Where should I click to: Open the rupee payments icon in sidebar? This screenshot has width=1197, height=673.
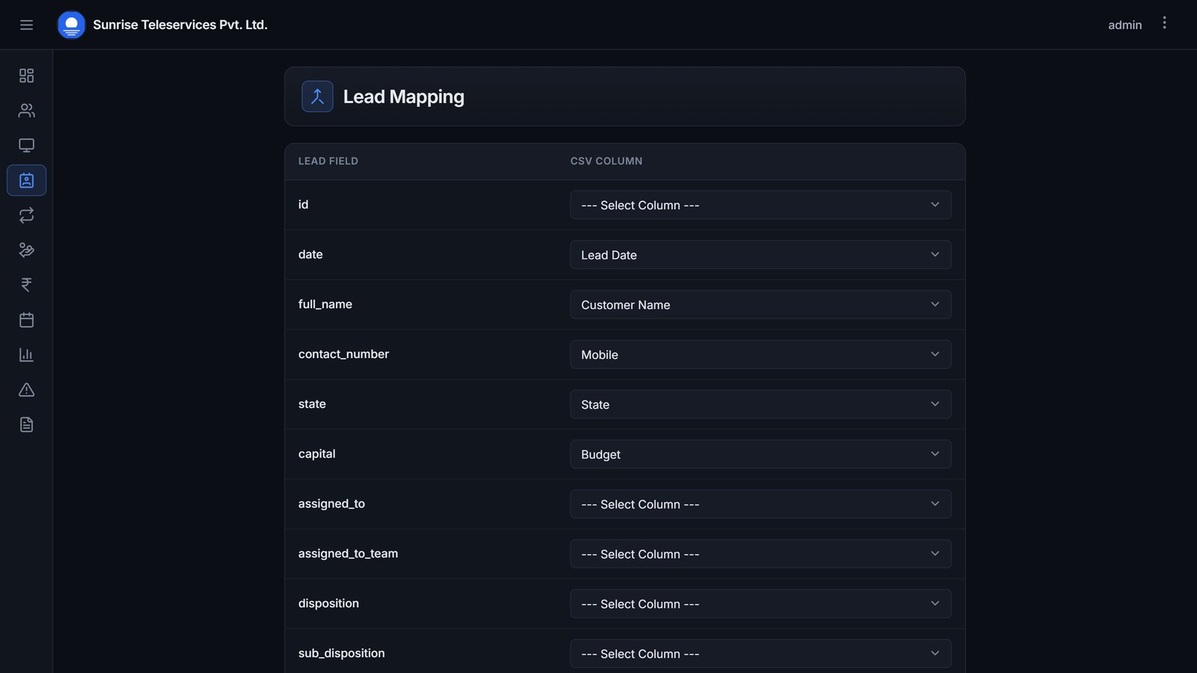pos(26,285)
